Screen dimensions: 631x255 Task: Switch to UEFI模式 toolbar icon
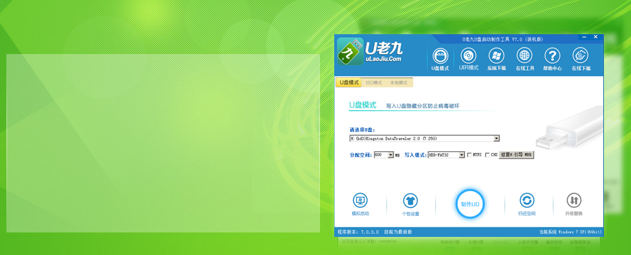pyautogui.click(x=469, y=55)
